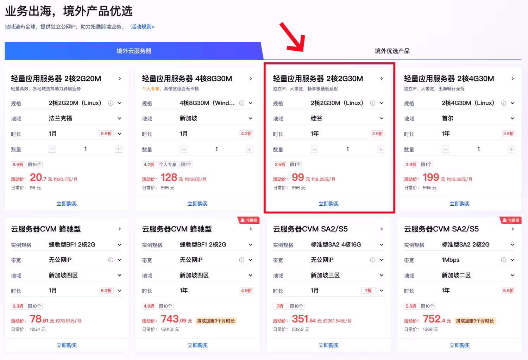
Task: Click bandwidth info icon in 78.81元 card
Action: click(x=111, y=260)
